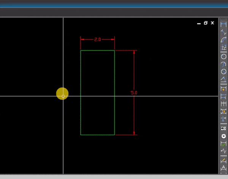Select the Arc Length dimension tool
228x179 pixels.
point(223,40)
